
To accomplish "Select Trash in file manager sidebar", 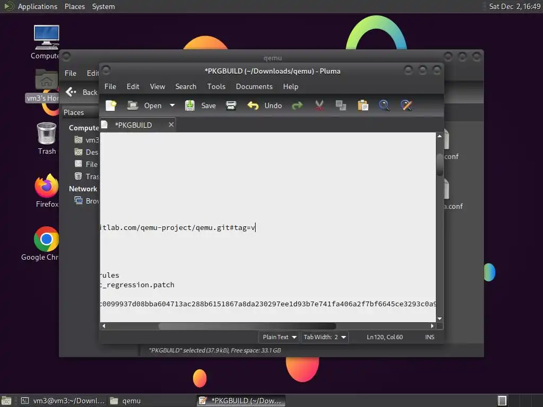I will 86,176.
